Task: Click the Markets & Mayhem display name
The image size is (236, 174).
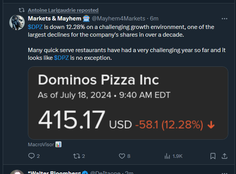Action: coord(54,19)
